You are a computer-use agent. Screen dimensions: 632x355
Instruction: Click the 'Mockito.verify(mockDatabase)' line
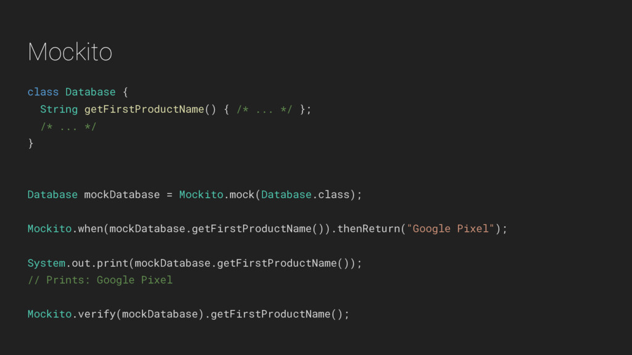188,314
